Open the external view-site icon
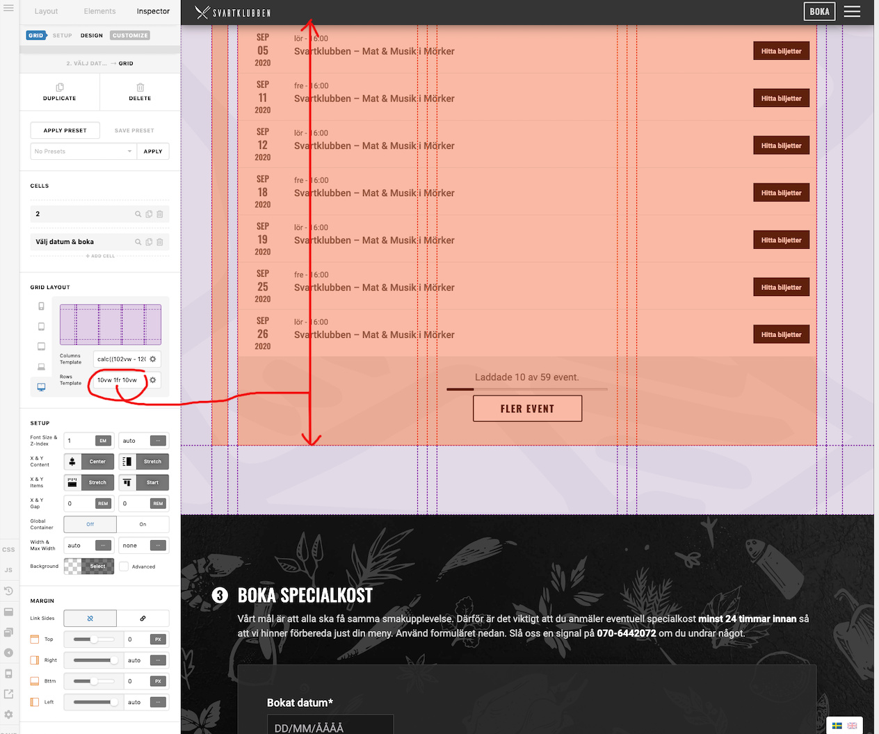The height and width of the screenshot is (734, 879). click(x=8, y=694)
